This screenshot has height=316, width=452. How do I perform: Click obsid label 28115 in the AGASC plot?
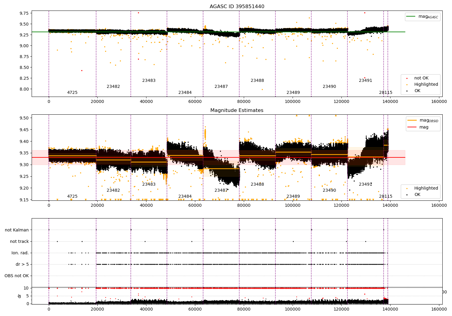pyautogui.click(x=386, y=93)
